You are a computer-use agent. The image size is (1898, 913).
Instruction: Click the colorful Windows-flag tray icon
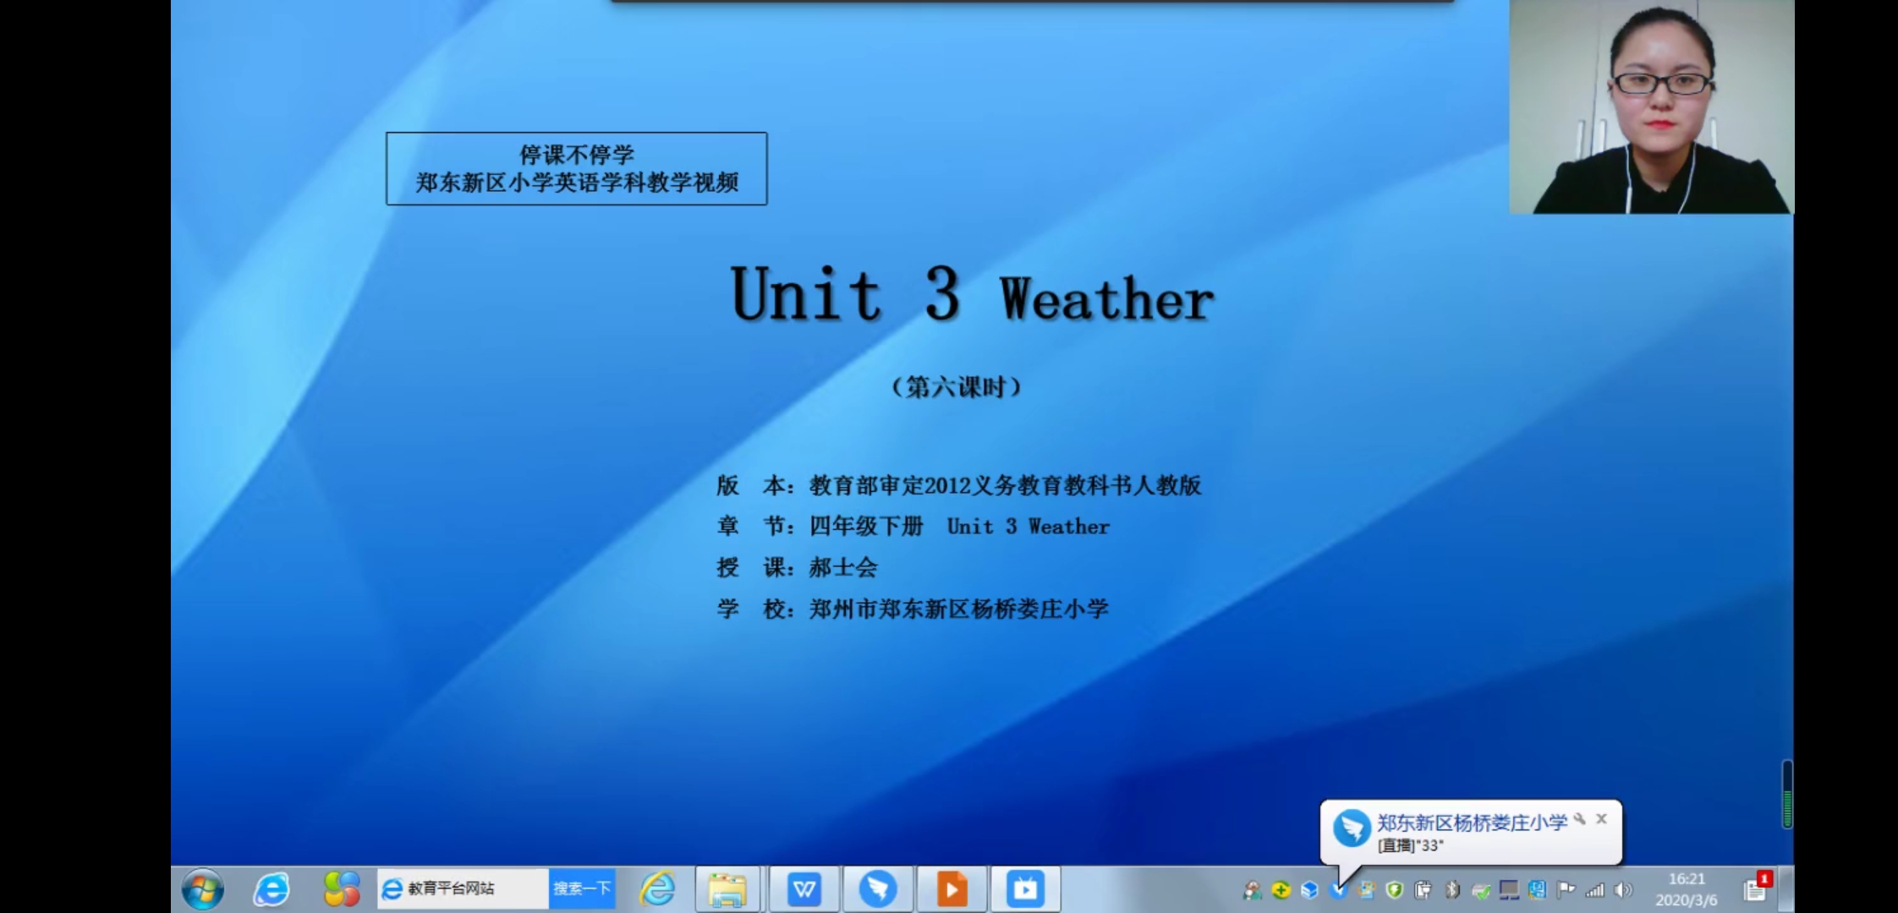(x=1366, y=889)
